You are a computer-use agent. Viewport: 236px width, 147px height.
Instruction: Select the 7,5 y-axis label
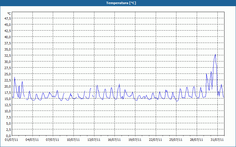8,117
